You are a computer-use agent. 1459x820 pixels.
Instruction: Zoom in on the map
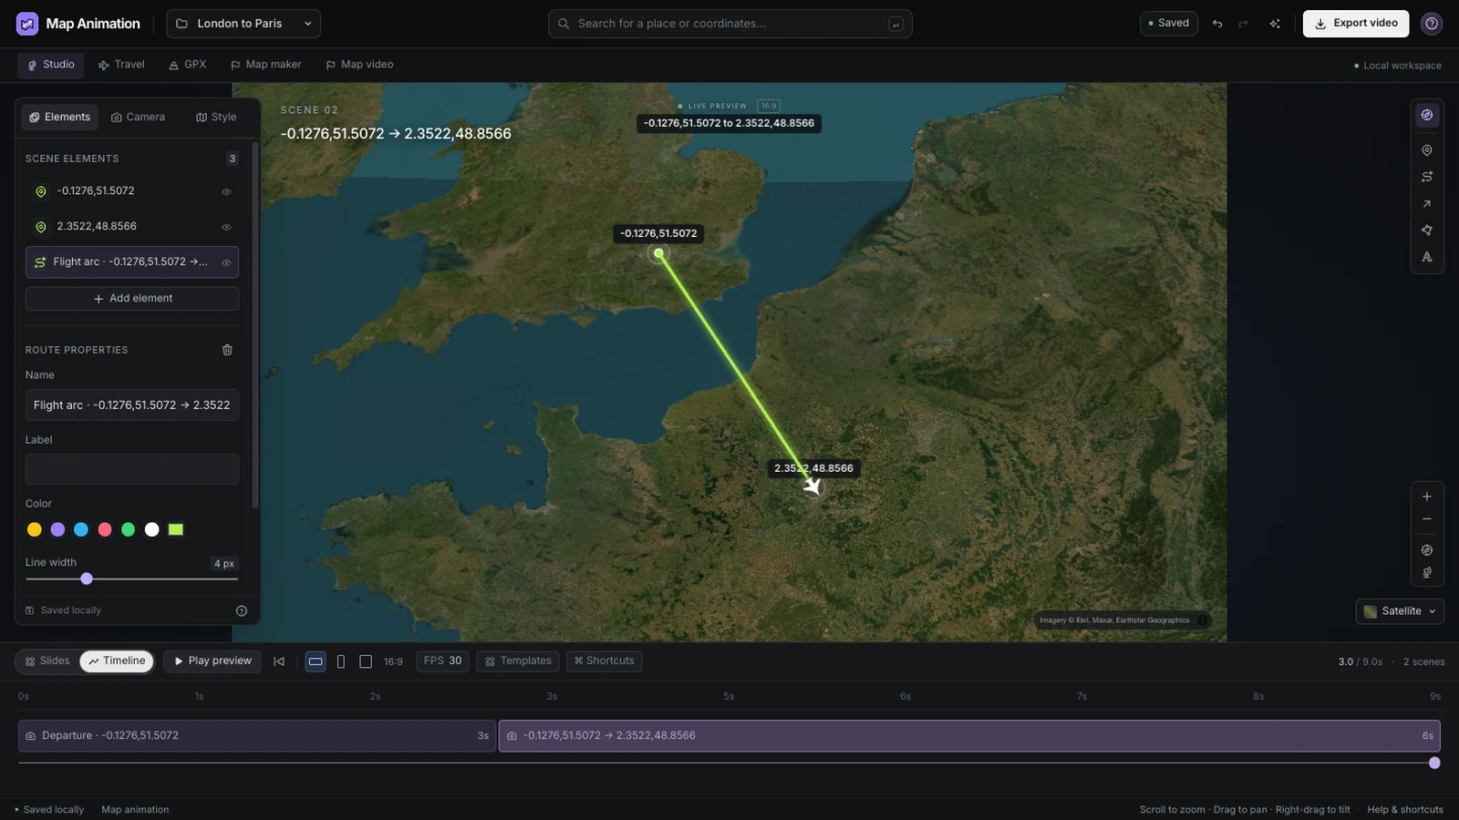tap(1427, 497)
